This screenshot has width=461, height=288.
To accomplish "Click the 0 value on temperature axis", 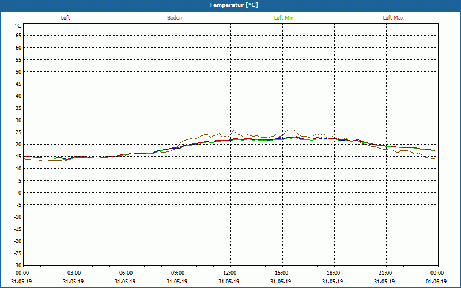I will pyautogui.click(x=20, y=193).
